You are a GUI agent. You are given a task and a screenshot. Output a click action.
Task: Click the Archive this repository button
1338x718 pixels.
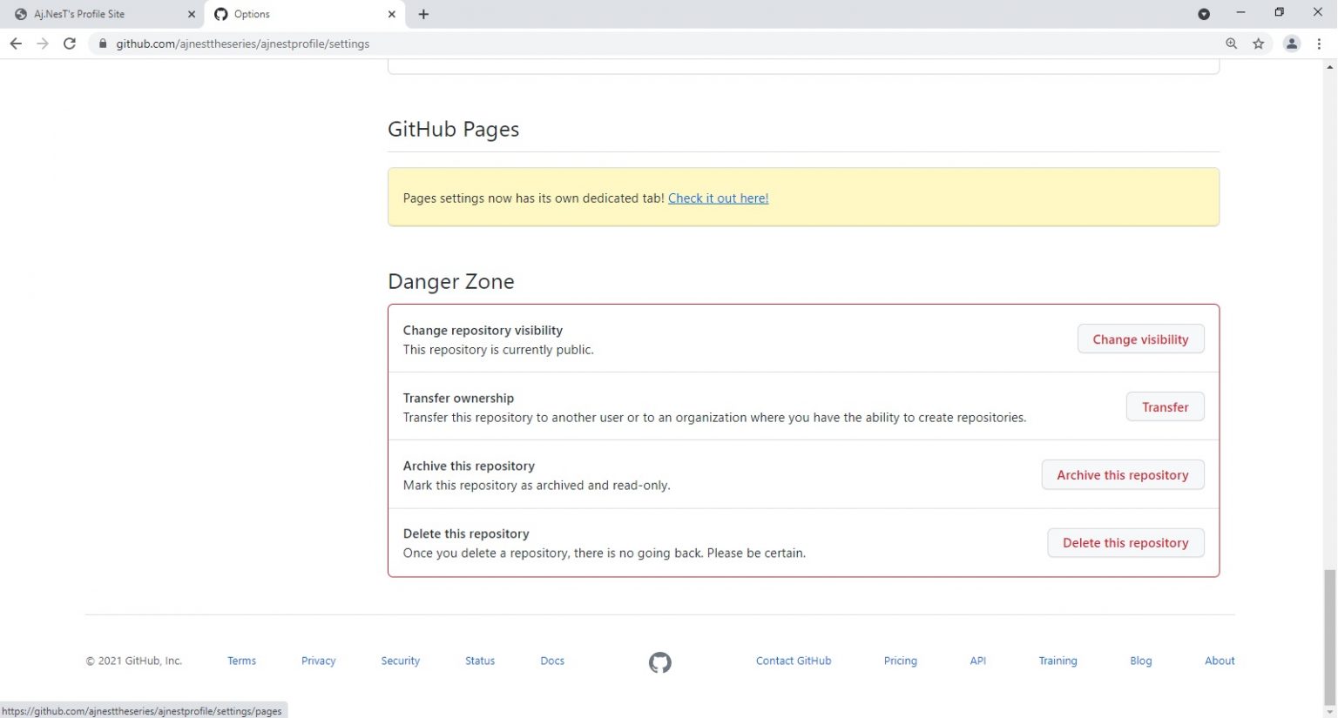click(1122, 475)
